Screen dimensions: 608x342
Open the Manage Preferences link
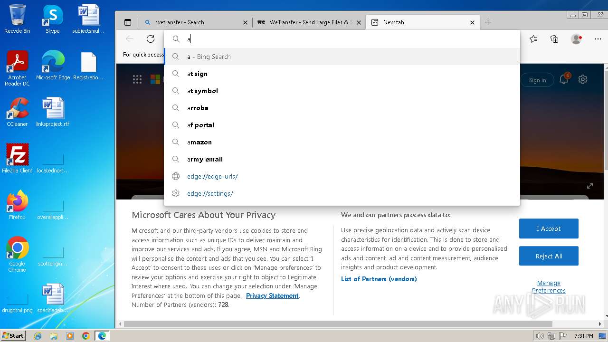click(549, 286)
